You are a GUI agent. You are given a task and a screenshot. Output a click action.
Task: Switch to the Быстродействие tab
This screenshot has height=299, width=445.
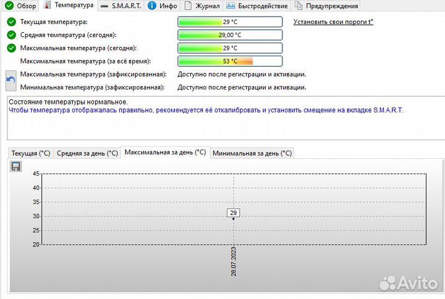[257, 6]
